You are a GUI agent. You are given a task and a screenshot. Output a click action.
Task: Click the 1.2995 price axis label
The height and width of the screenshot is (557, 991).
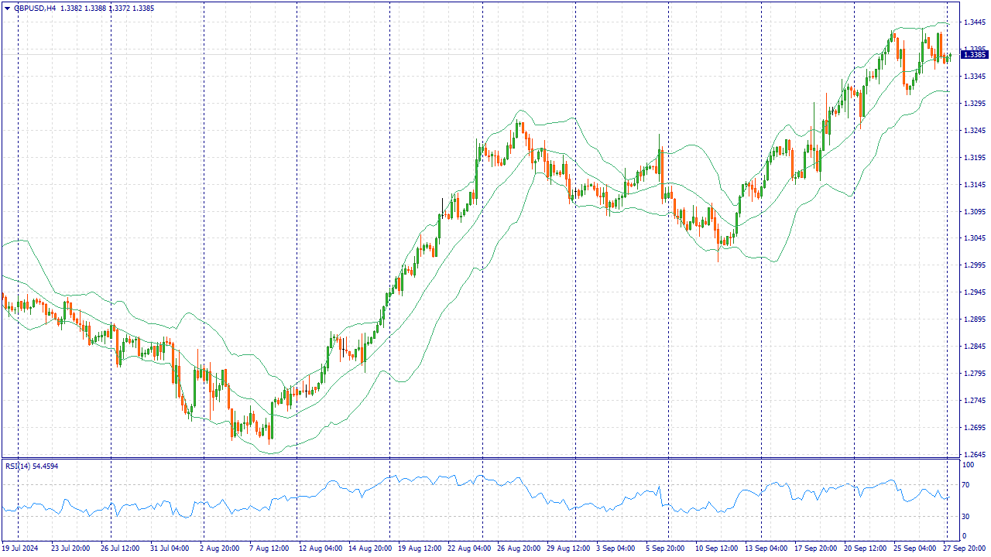coord(973,265)
